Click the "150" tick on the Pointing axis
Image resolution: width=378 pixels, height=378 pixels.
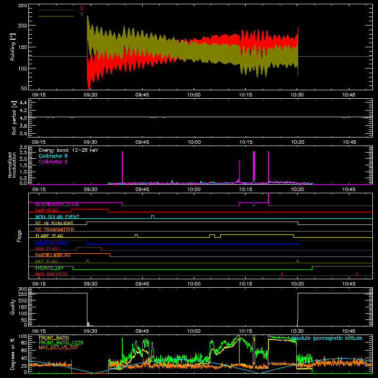22,47
